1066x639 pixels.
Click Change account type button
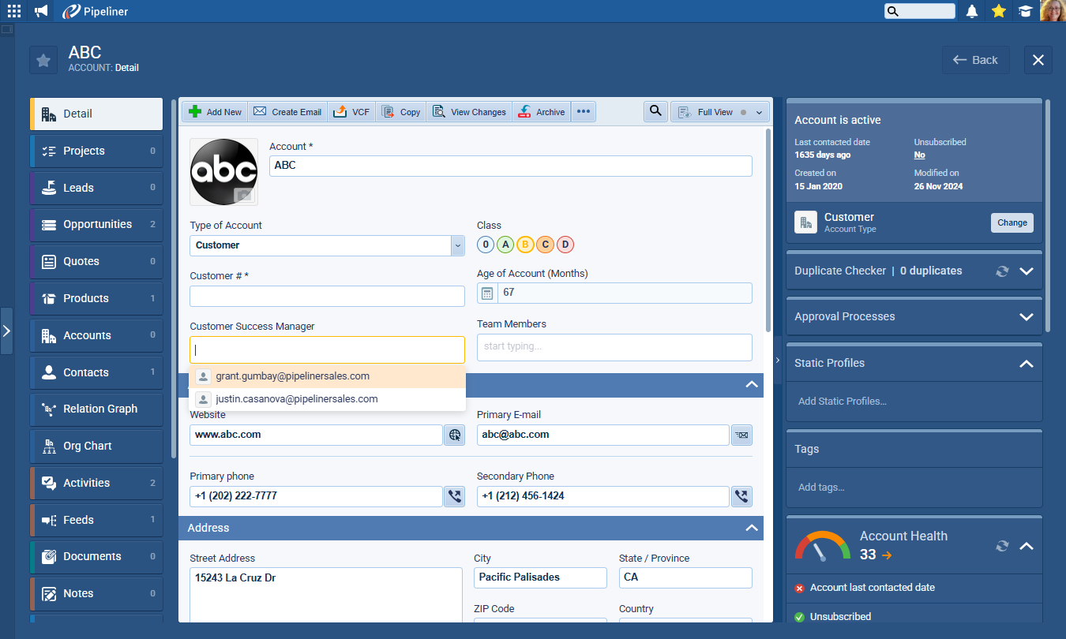point(1012,222)
